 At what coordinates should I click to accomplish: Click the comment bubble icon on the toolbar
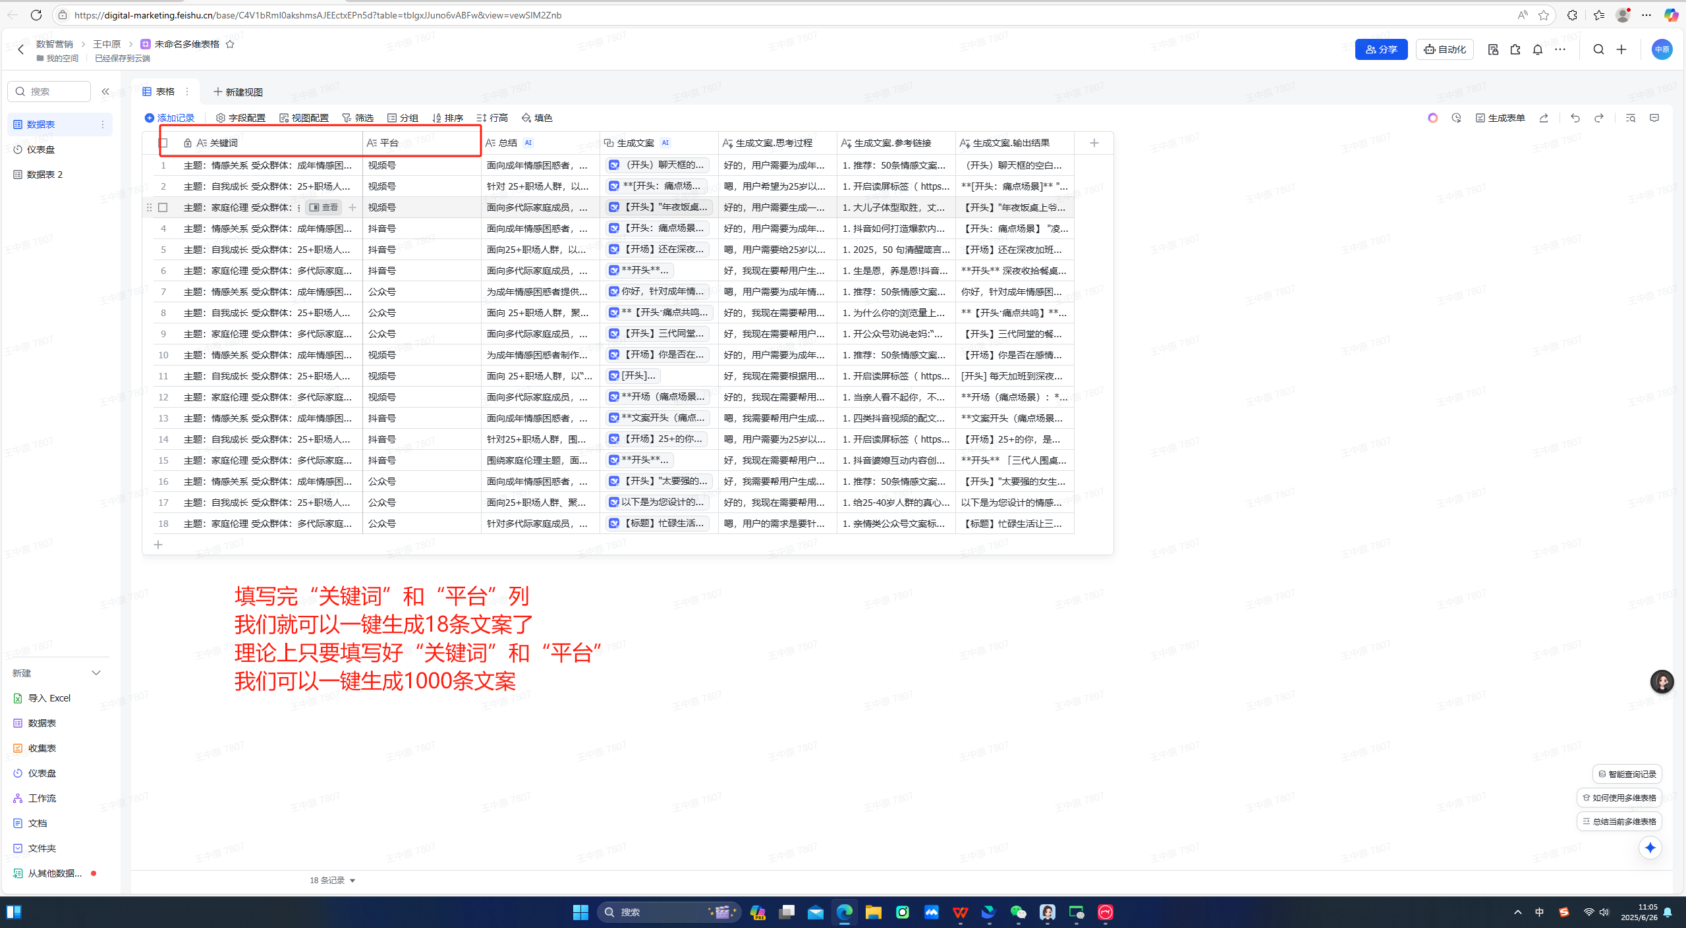tap(1654, 118)
